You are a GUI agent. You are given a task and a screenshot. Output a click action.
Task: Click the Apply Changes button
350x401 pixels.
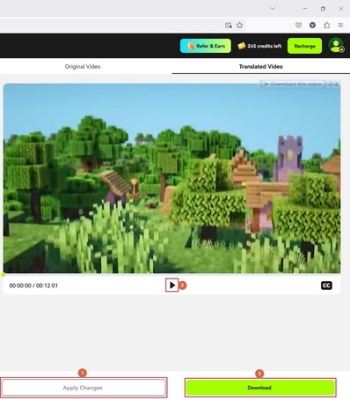point(84,388)
